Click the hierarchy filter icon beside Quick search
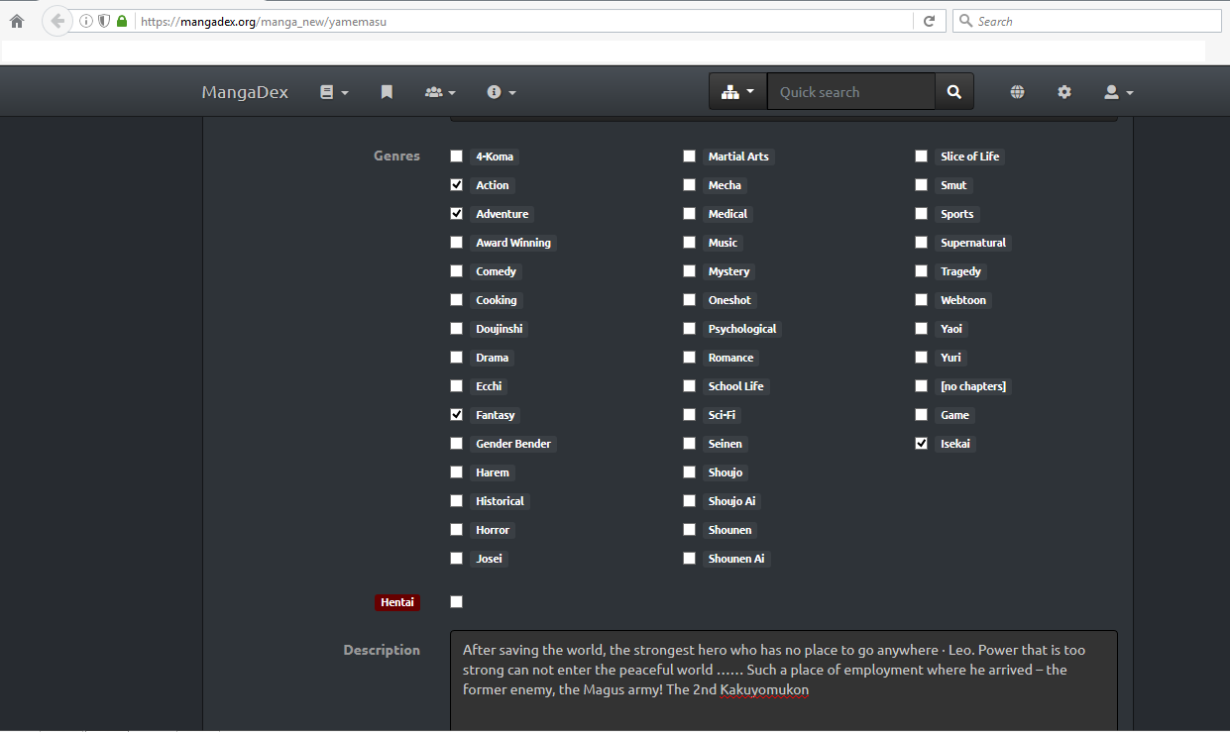This screenshot has height=732, width=1230. click(729, 90)
